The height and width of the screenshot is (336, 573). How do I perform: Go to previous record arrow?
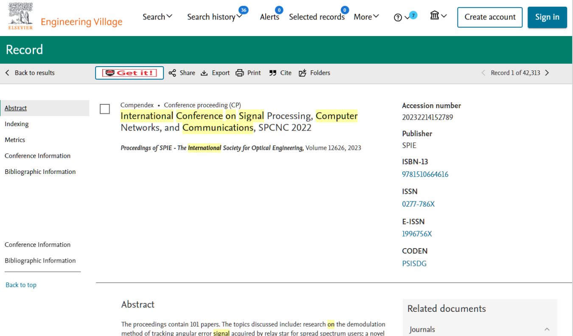coord(483,73)
